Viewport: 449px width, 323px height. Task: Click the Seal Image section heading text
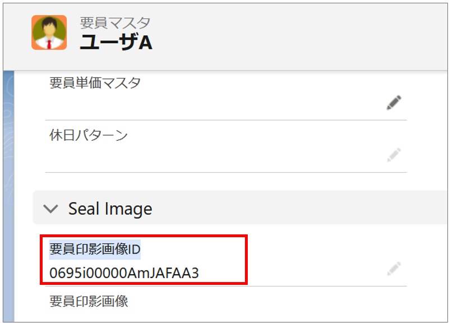tap(110, 209)
